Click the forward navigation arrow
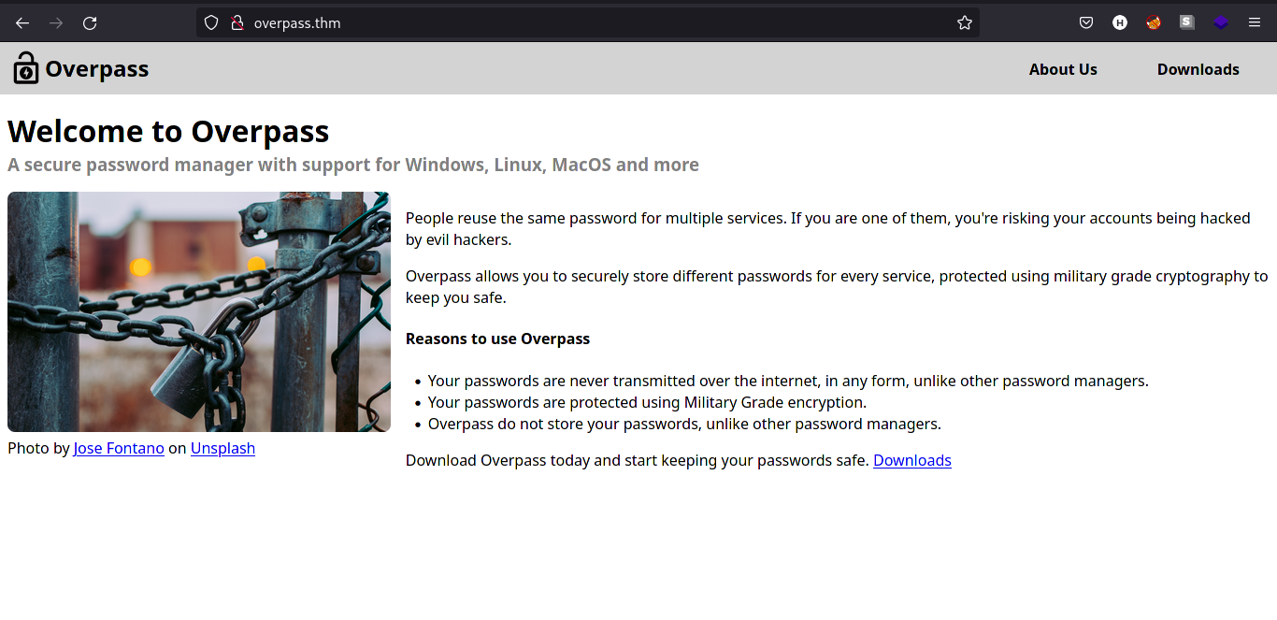This screenshot has width=1277, height=620. (x=55, y=22)
